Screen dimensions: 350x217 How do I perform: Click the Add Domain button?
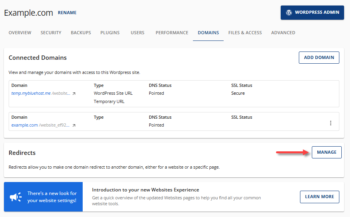319,57
